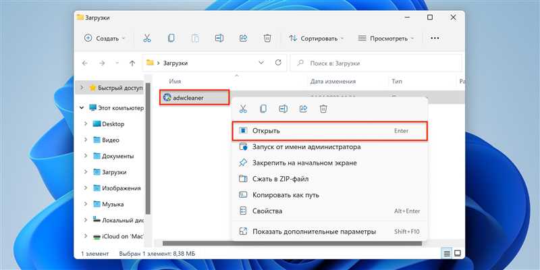Choose Запуск от имени администратора
Screen dimensions: 540x270
330,146
